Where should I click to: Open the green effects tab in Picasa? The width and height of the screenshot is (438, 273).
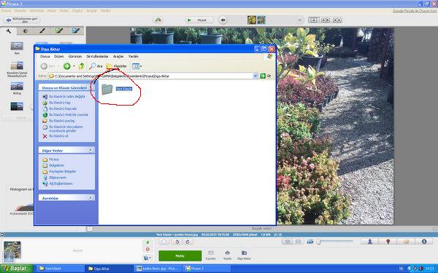(59, 31)
